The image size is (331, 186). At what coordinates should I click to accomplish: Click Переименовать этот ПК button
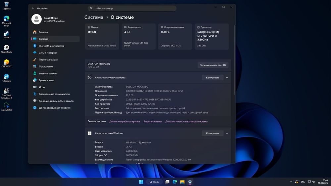click(213, 65)
